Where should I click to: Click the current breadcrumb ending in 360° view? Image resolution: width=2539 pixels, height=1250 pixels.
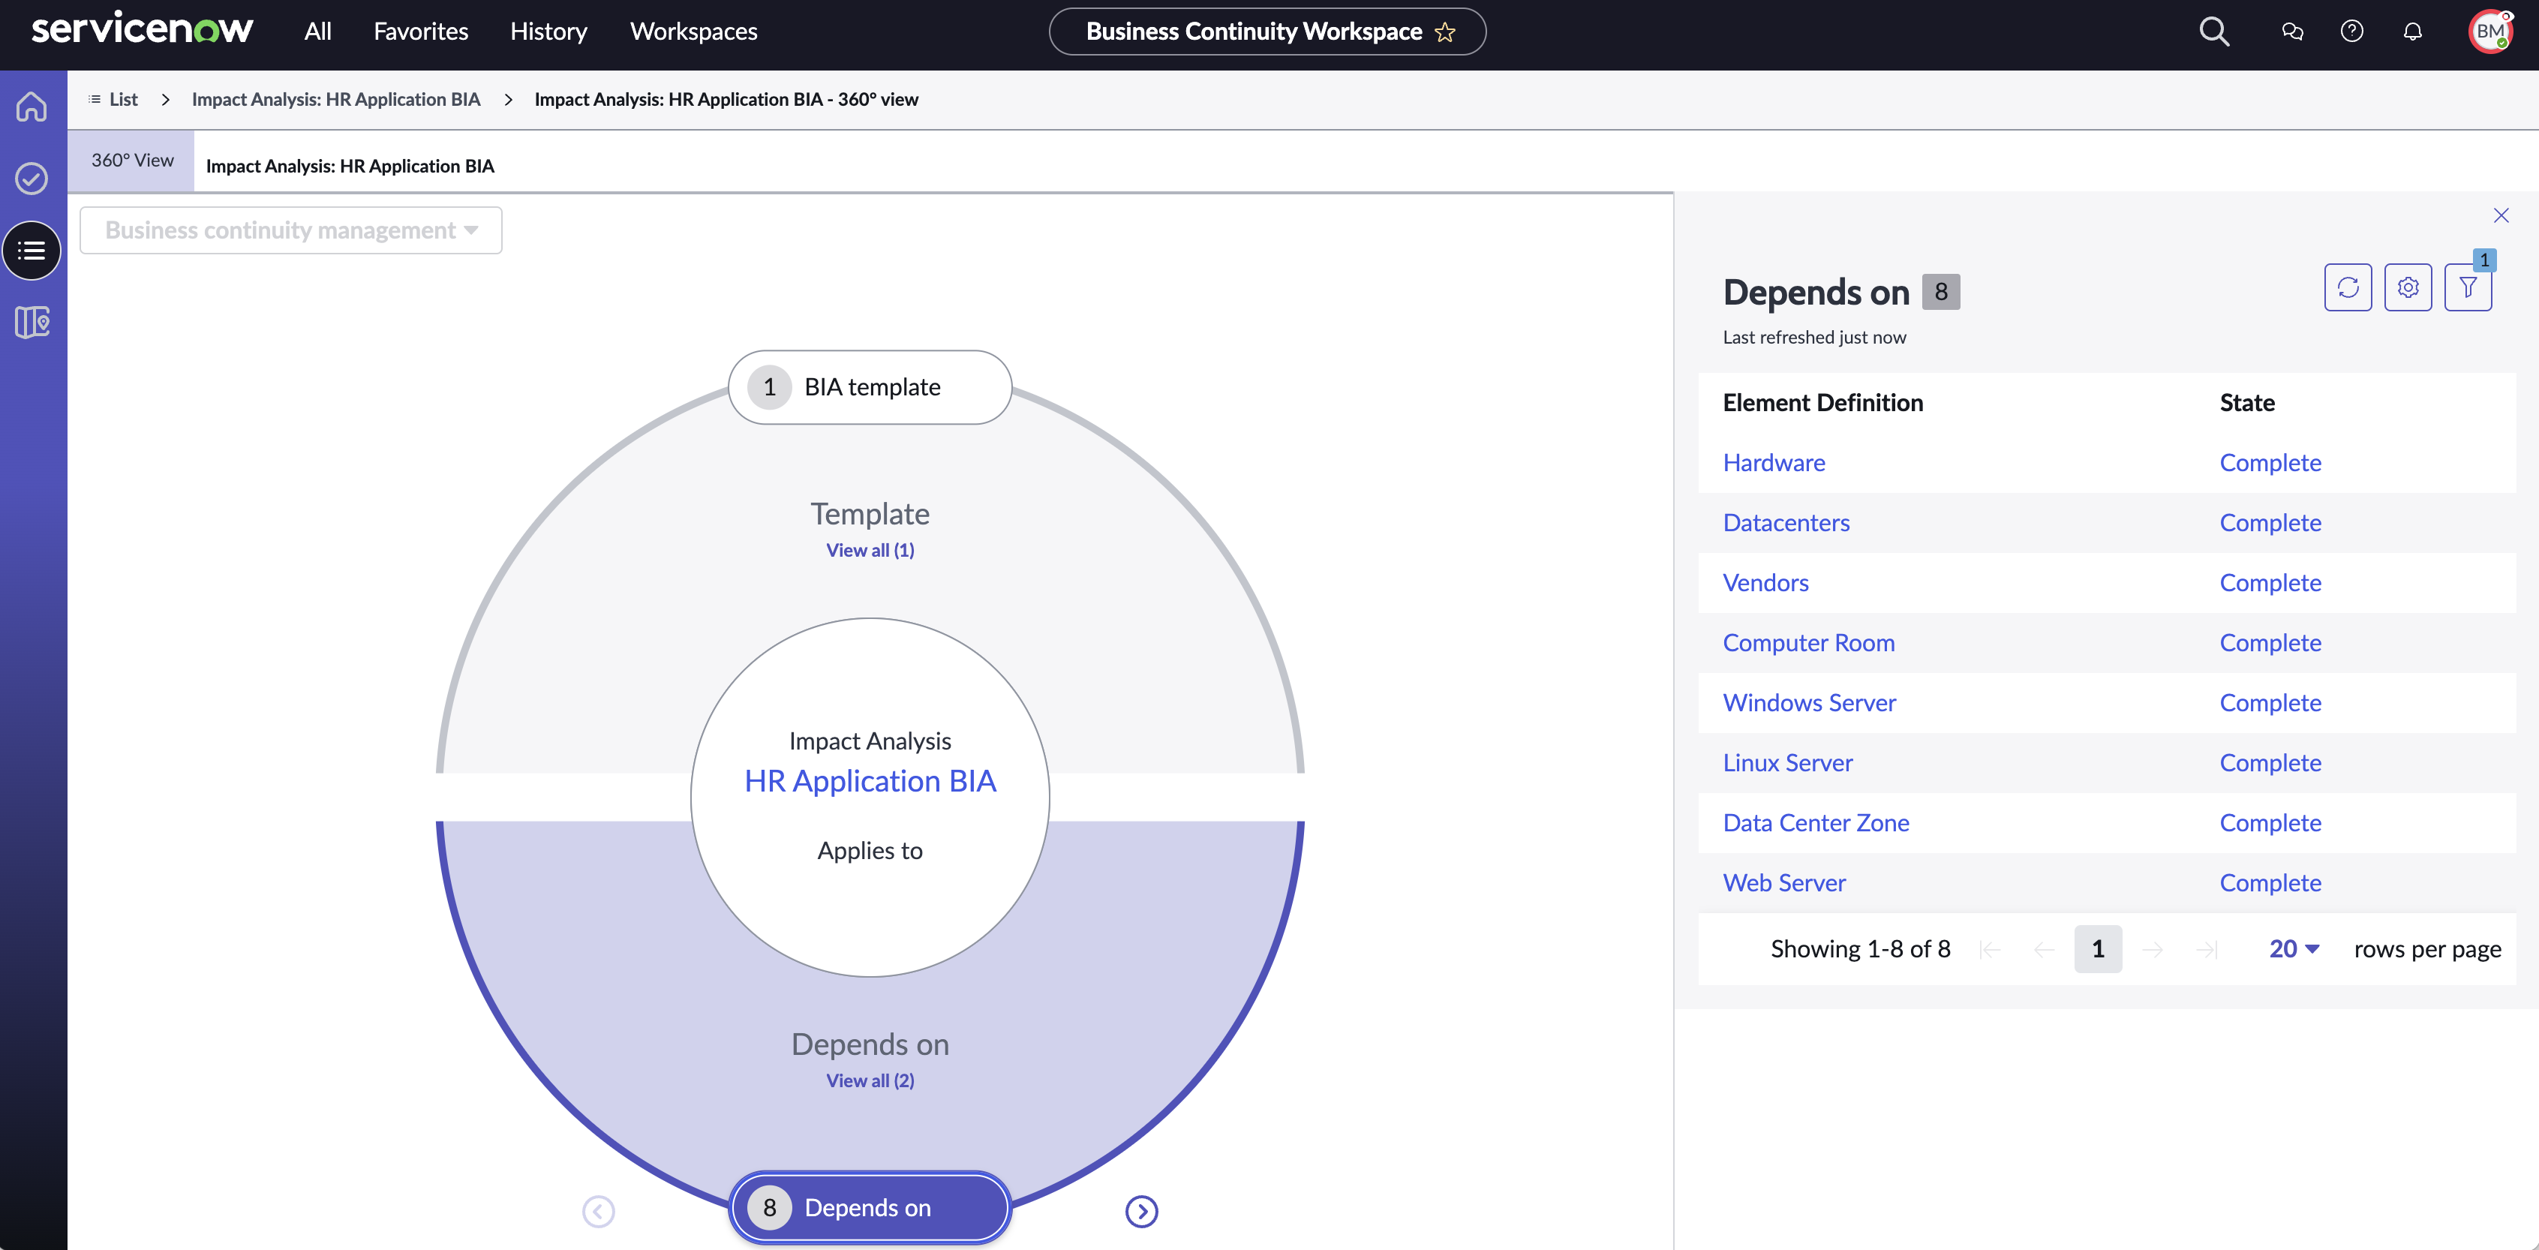coord(726,98)
